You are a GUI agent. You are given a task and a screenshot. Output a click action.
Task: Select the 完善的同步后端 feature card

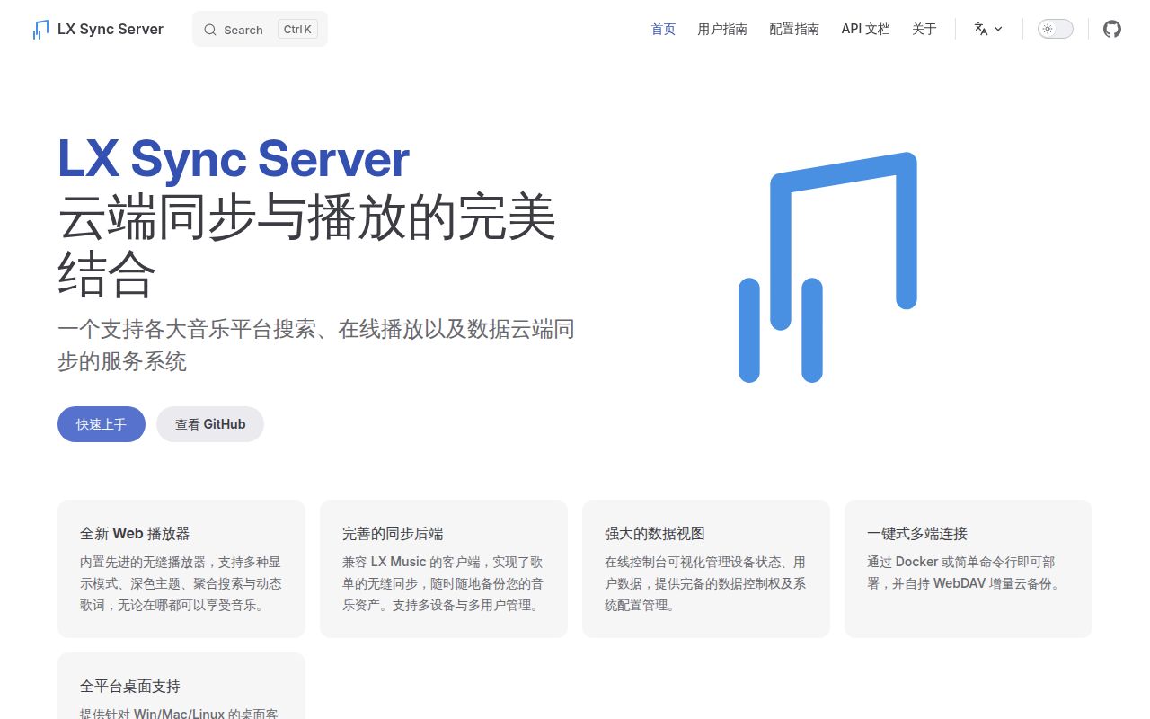point(444,569)
